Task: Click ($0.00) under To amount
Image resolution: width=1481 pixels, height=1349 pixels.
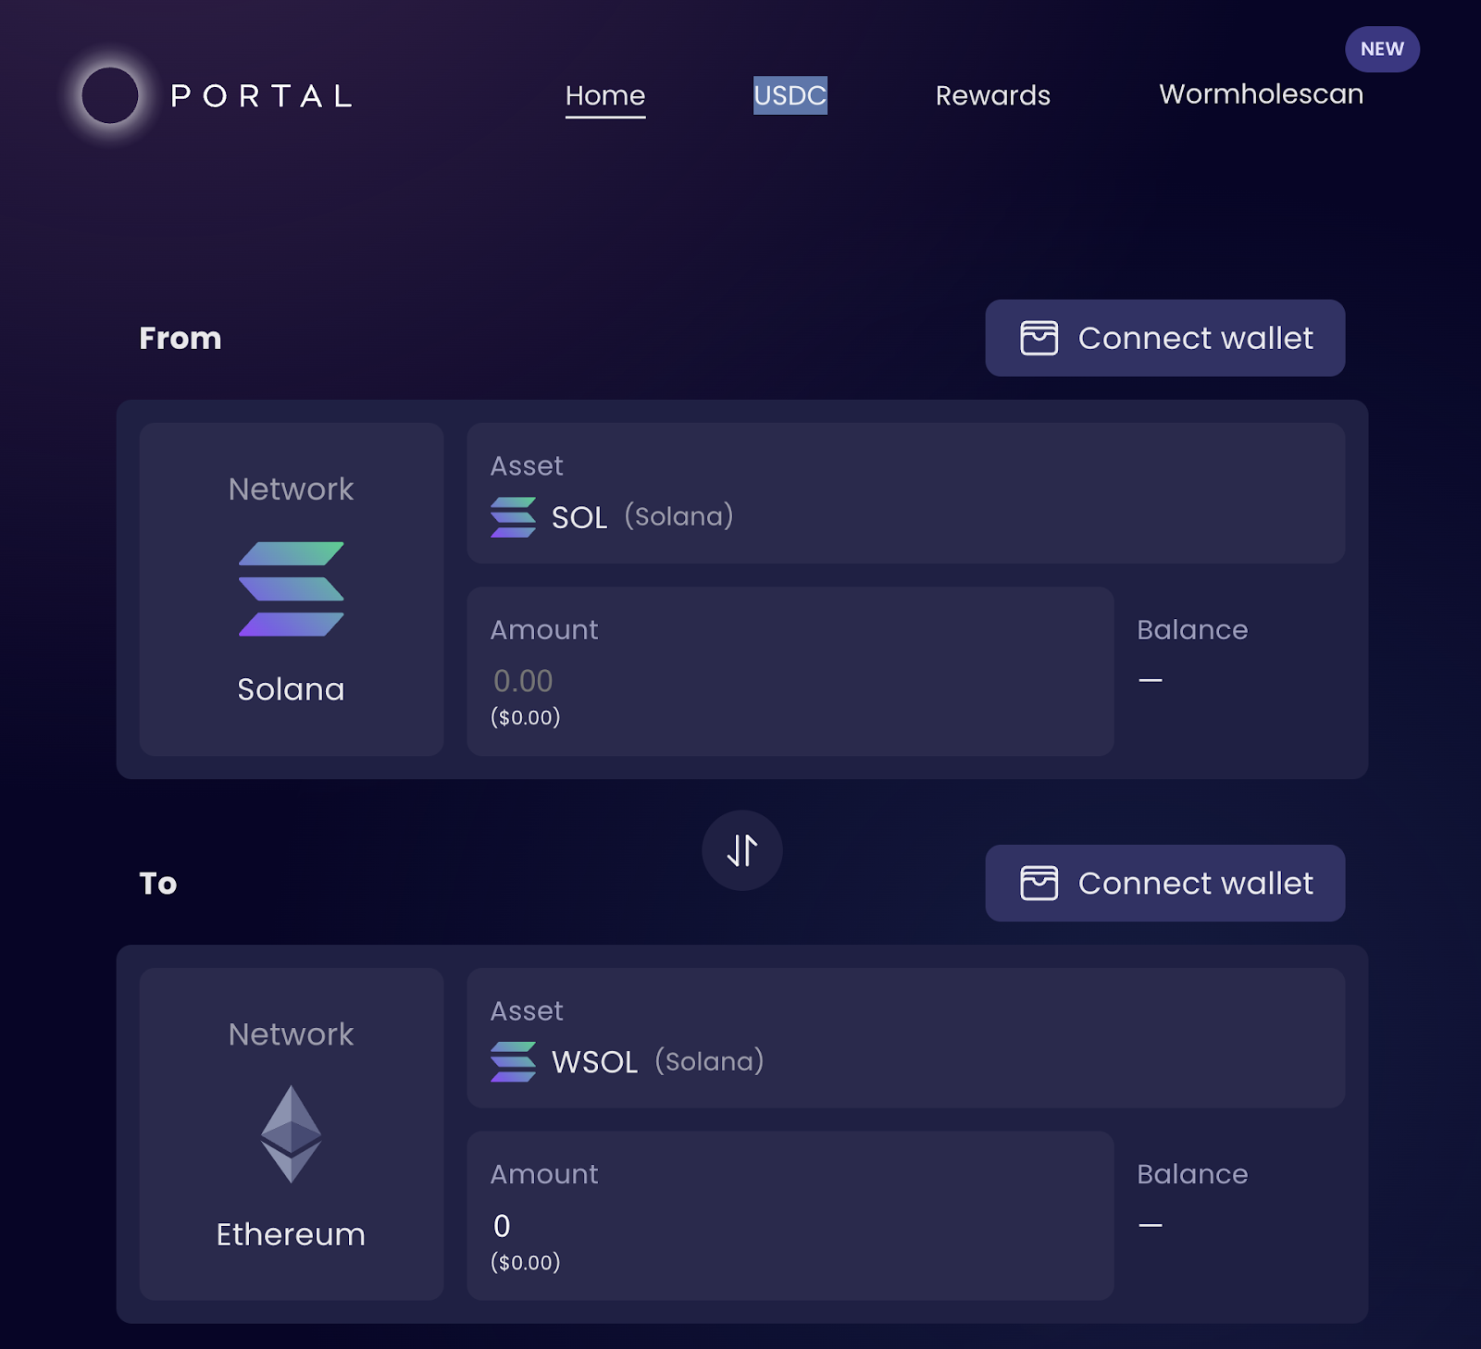Action: click(x=525, y=1262)
